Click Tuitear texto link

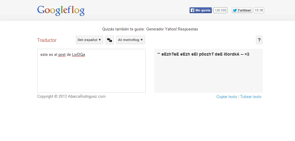tap(250, 97)
